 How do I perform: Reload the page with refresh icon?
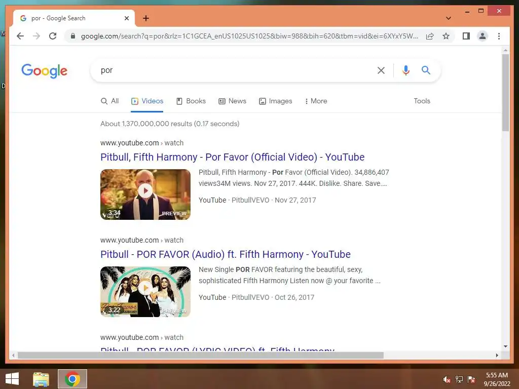point(53,36)
